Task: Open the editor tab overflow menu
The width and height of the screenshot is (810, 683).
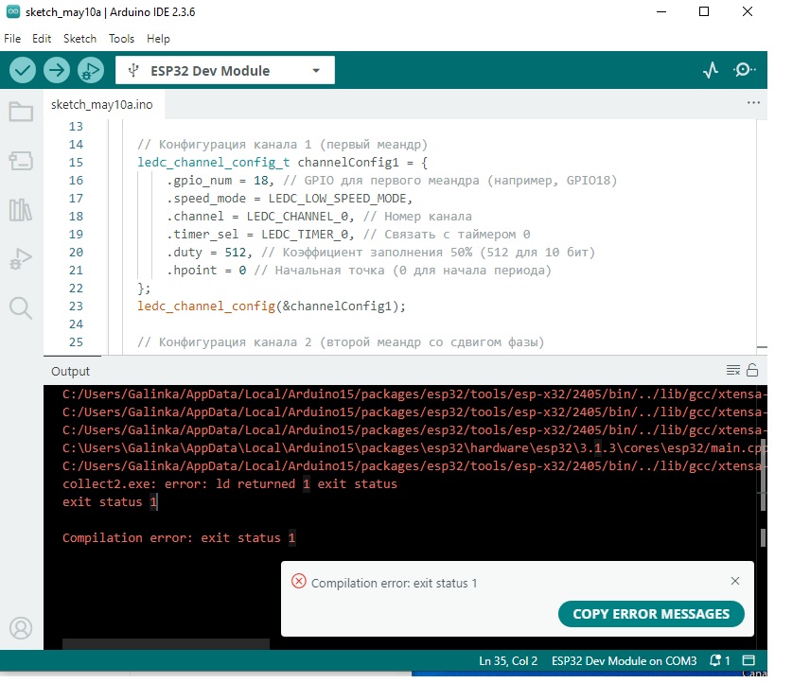Action: [x=753, y=103]
